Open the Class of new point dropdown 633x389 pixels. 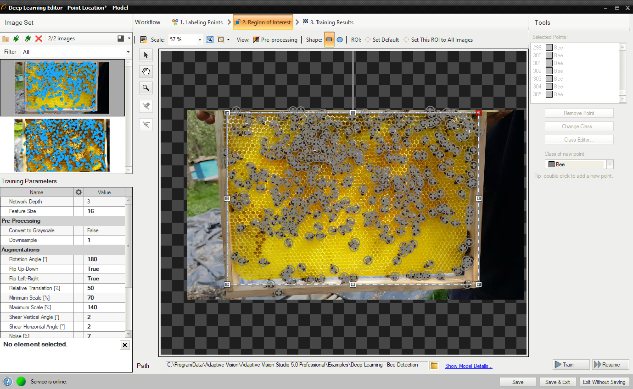pyautogui.click(x=610, y=164)
